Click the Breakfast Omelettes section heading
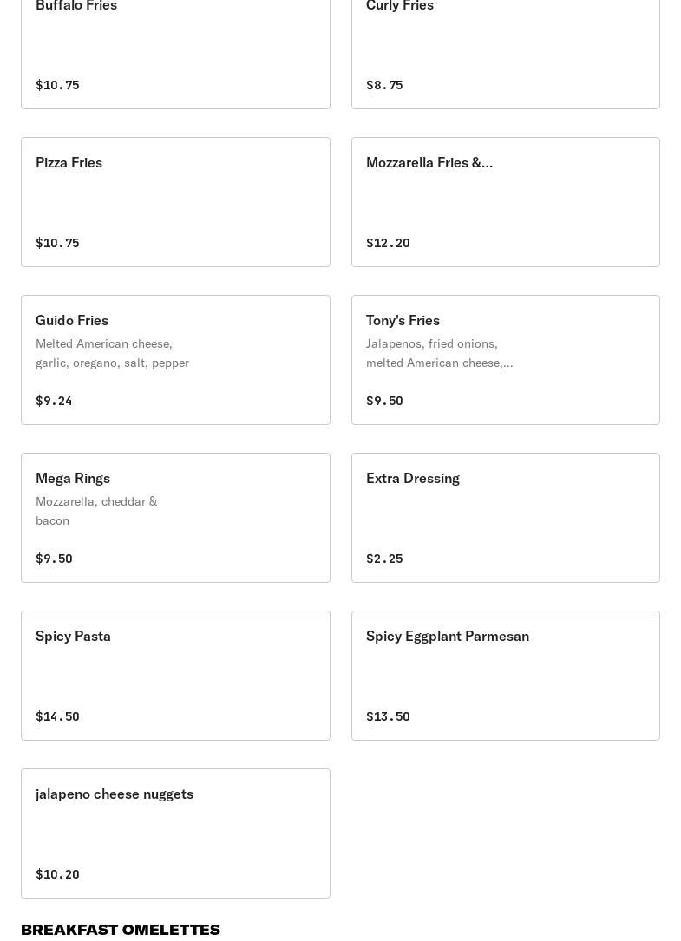Viewport: 681px width, 941px height. click(x=121, y=930)
